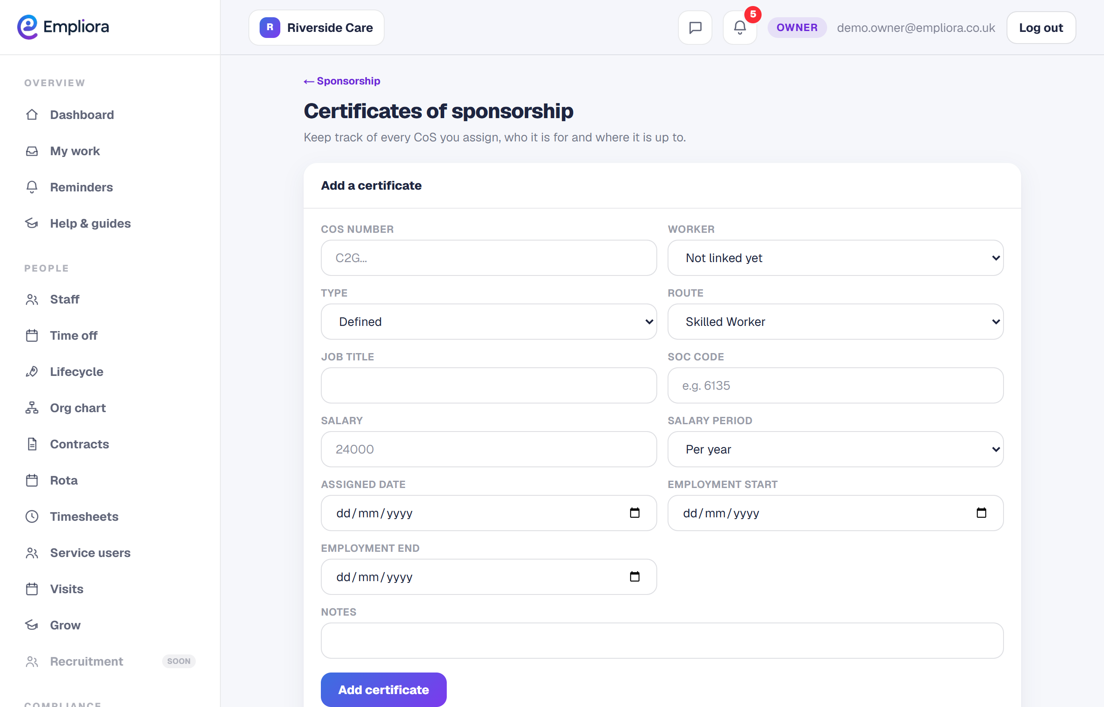The image size is (1104, 707).
Task: Click the Log out button
Action: (1041, 28)
